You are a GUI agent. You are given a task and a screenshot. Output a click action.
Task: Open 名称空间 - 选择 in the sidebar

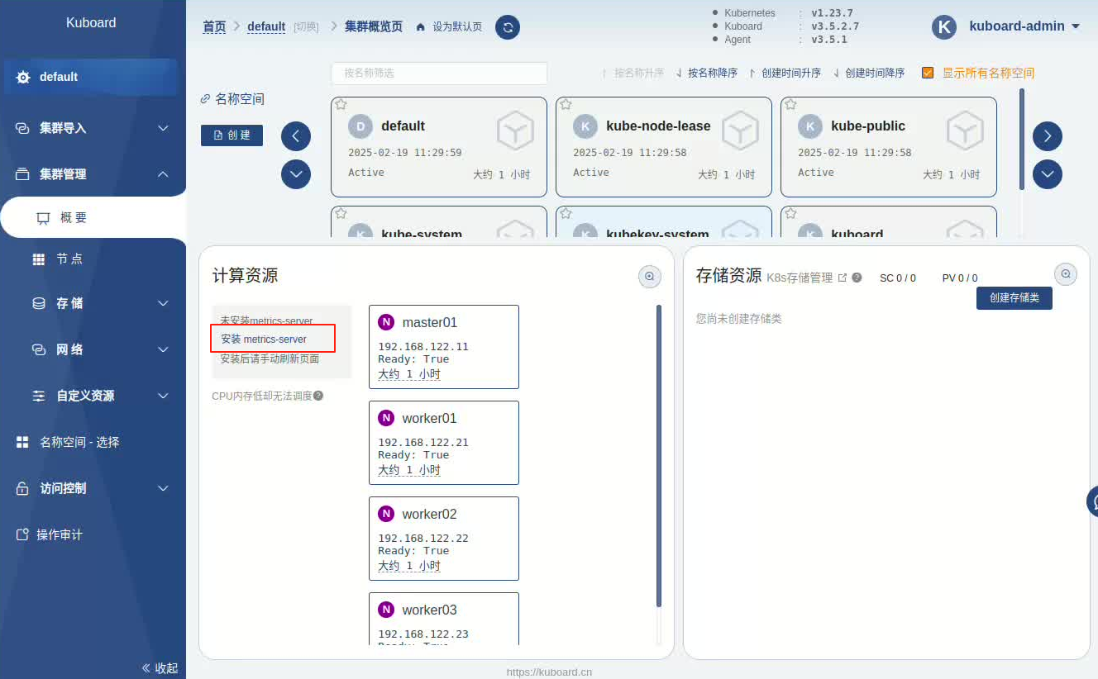pyautogui.click(x=93, y=442)
